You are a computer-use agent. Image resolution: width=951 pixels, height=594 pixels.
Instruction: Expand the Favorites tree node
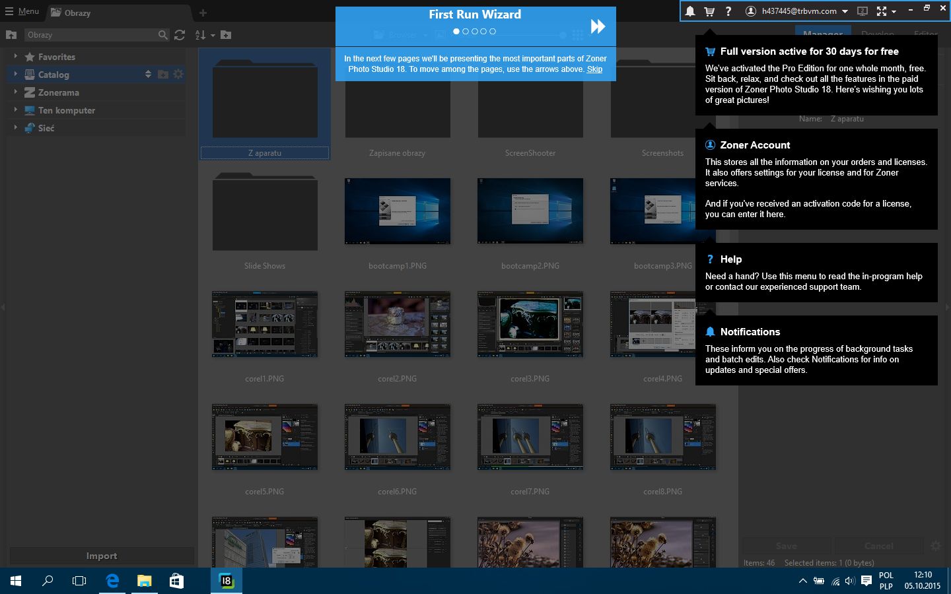click(x=15, y=56)
